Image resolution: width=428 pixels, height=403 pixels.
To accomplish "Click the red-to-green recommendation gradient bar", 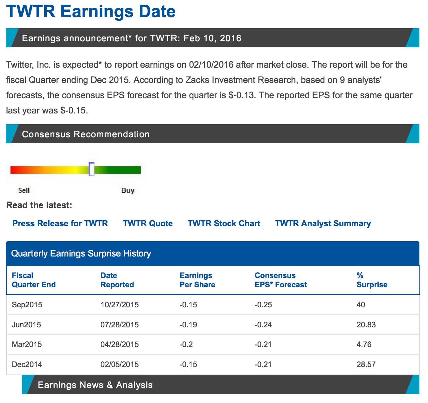I will [x=76, y=170].
